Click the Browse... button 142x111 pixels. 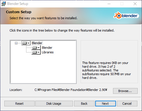pos(125,91)
